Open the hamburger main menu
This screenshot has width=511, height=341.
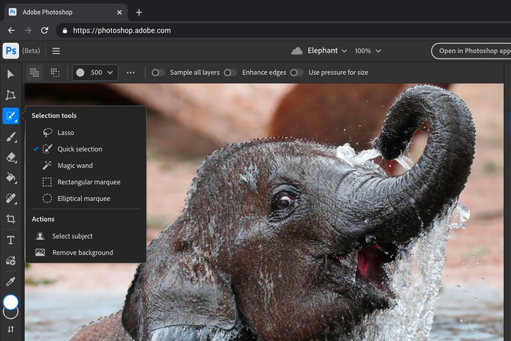[56, 51]
